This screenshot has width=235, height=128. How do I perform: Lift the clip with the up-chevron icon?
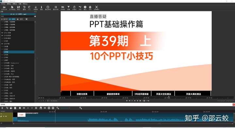coord(28,108)
